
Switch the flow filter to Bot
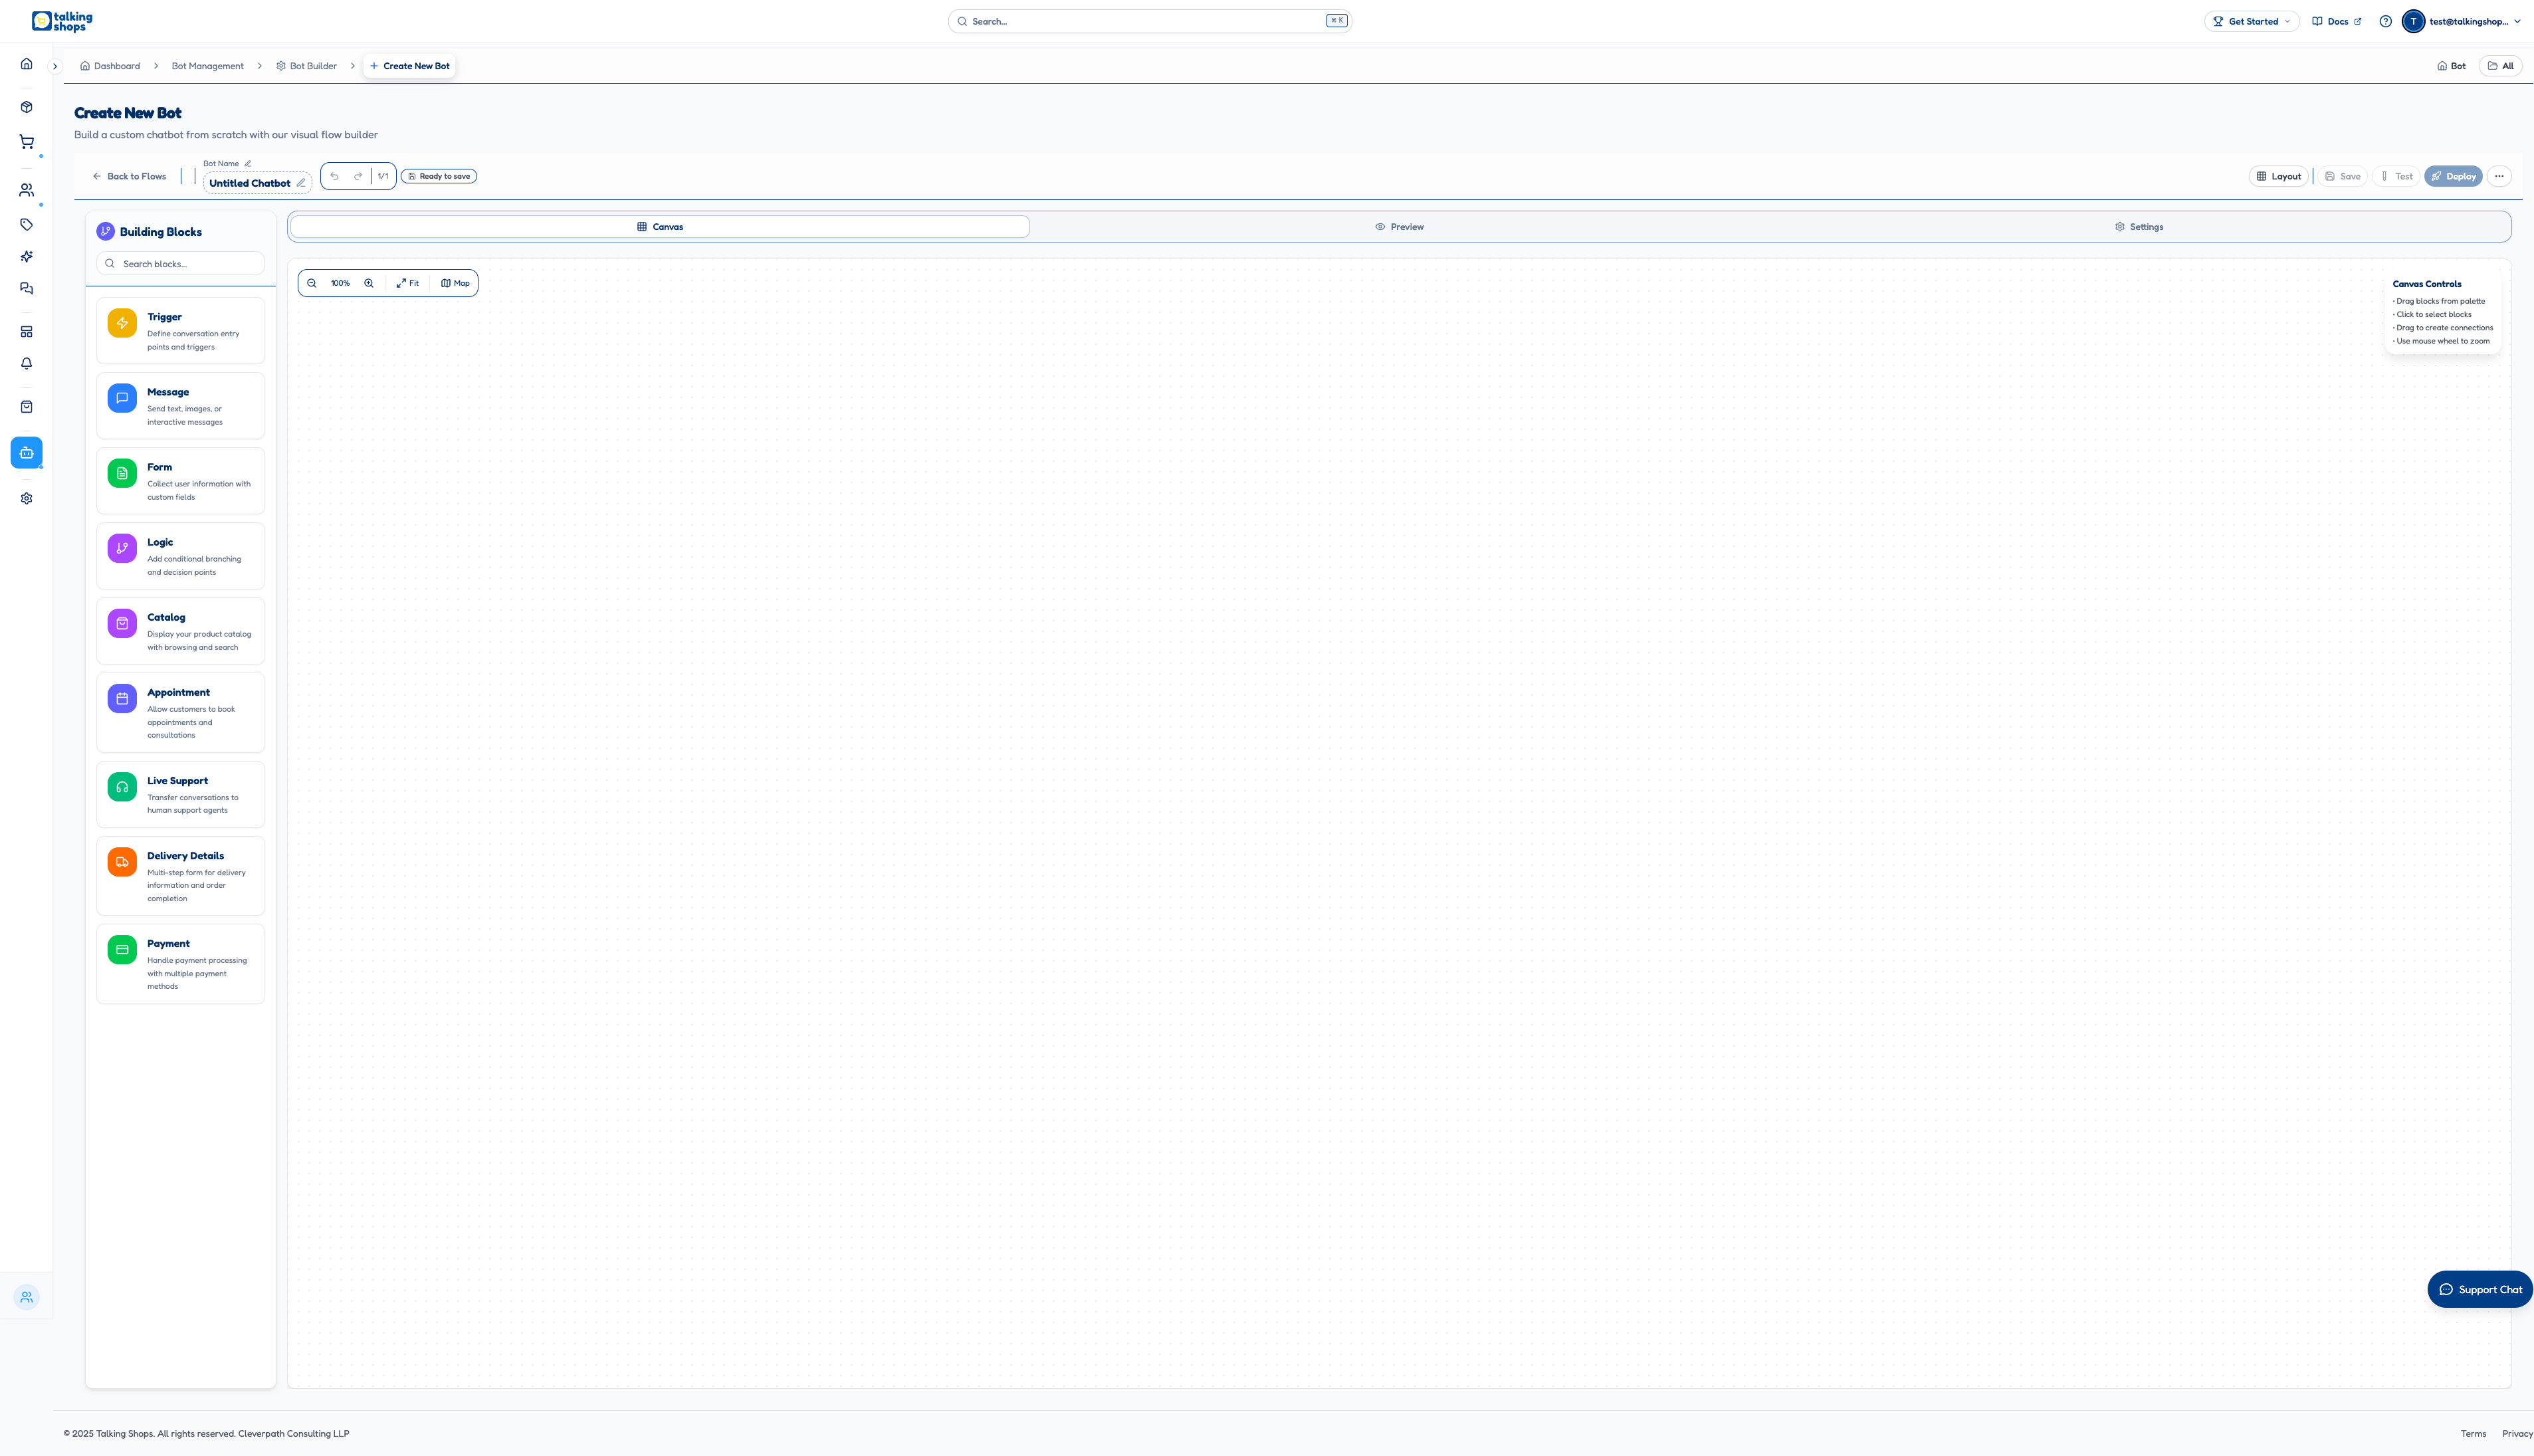2451,65
